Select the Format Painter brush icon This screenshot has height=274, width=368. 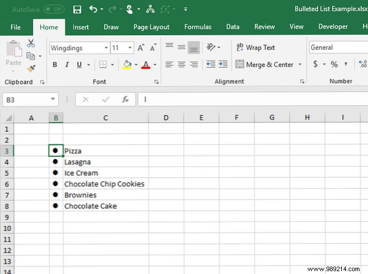pyautogui.click(x=31, y=68)
